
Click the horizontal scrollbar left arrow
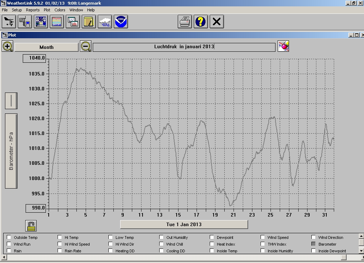pyautogui.click(x=4, y=257)
